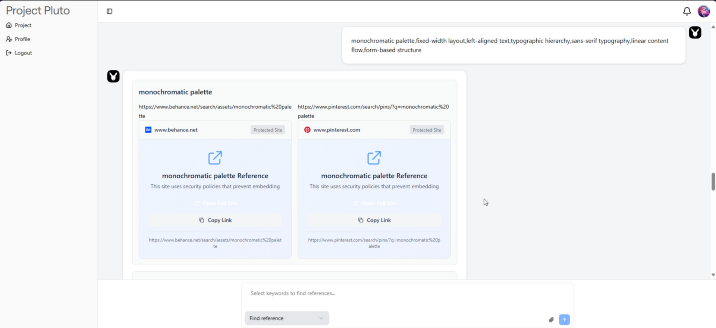This screenshot has height=328, width=716.
Task: Click the Behance favicon logo
Action: (148, 130)
